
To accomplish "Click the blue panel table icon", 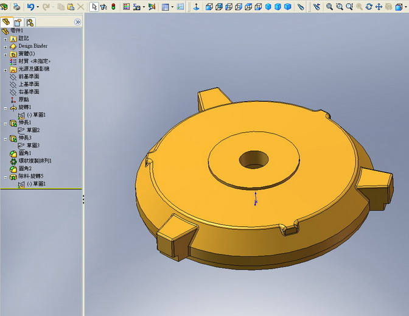I will coord(166,7).
